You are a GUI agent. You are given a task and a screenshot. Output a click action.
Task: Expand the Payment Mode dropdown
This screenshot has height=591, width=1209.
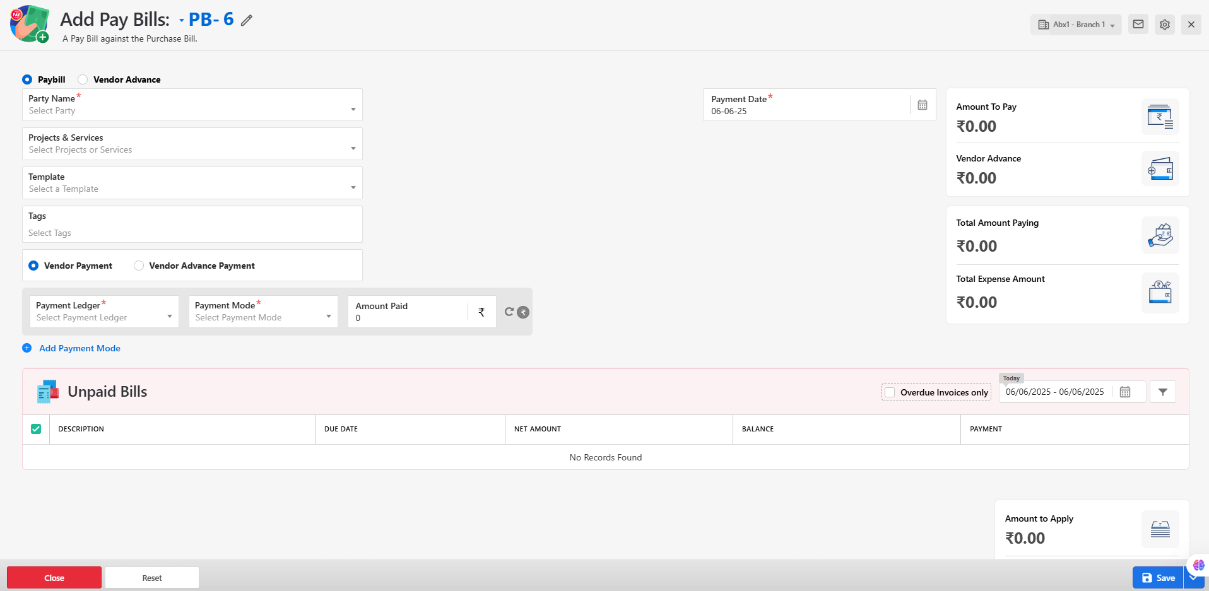click(x=263, y=312)
